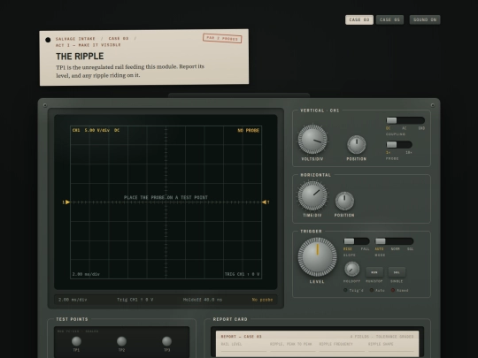This screenshot has width=478, height=358.
Task: Set probe attenuation to 10x
Action: click(408, 153)
